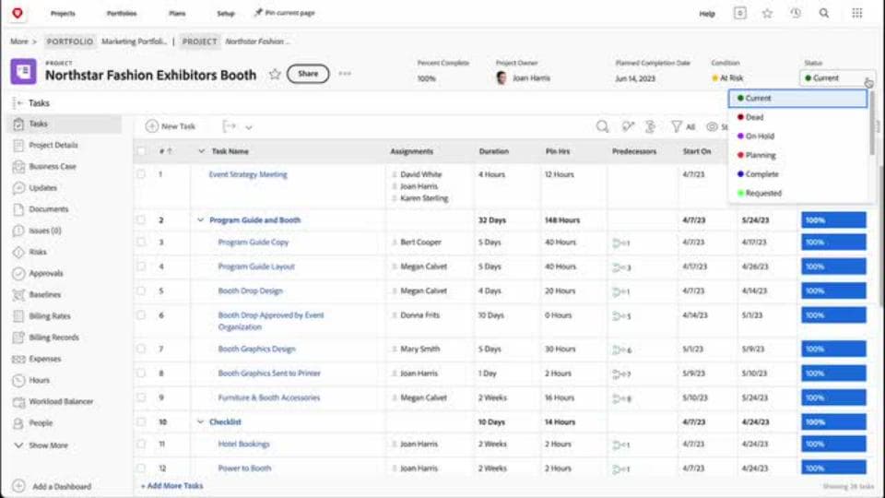Click the view eye icon
The image size is (885, 498).
pos(713,126)
